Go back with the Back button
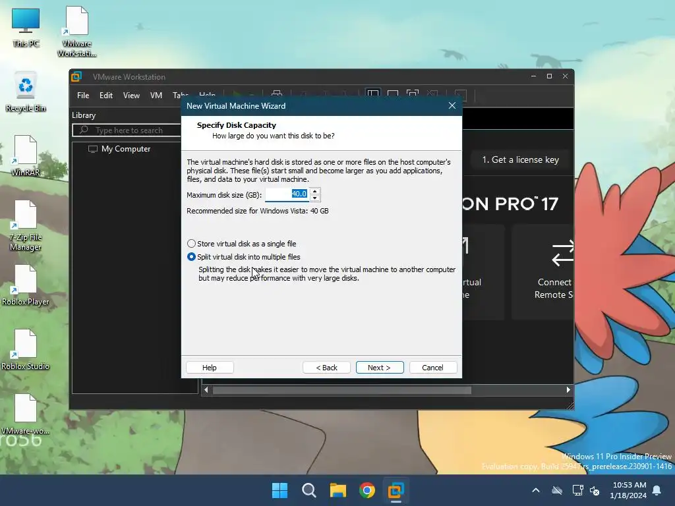The width and height of the screenshot is (675, 506). [327, 368]
